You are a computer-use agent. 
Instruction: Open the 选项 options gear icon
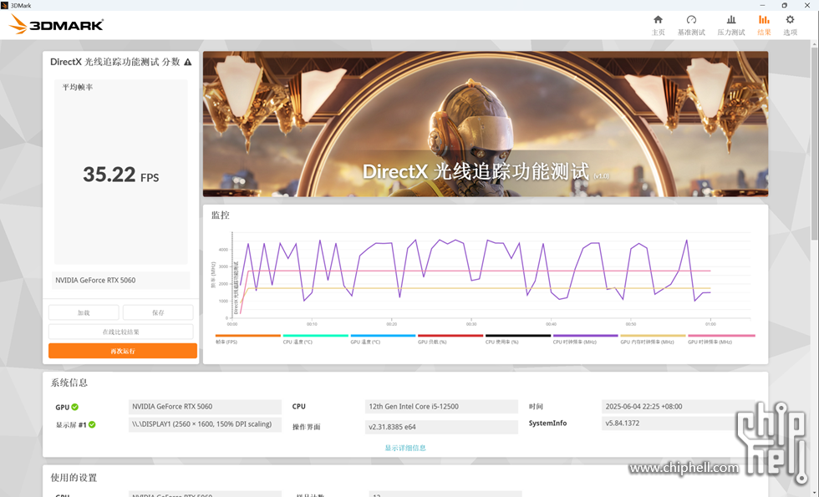tap(790, 20)
